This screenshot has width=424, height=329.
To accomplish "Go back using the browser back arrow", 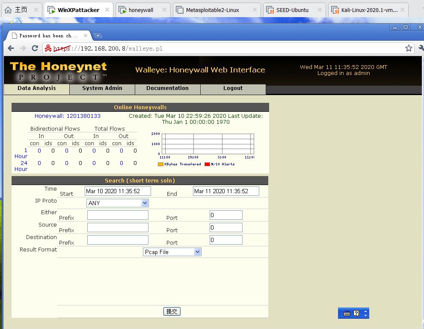I will tap(11, 48).
